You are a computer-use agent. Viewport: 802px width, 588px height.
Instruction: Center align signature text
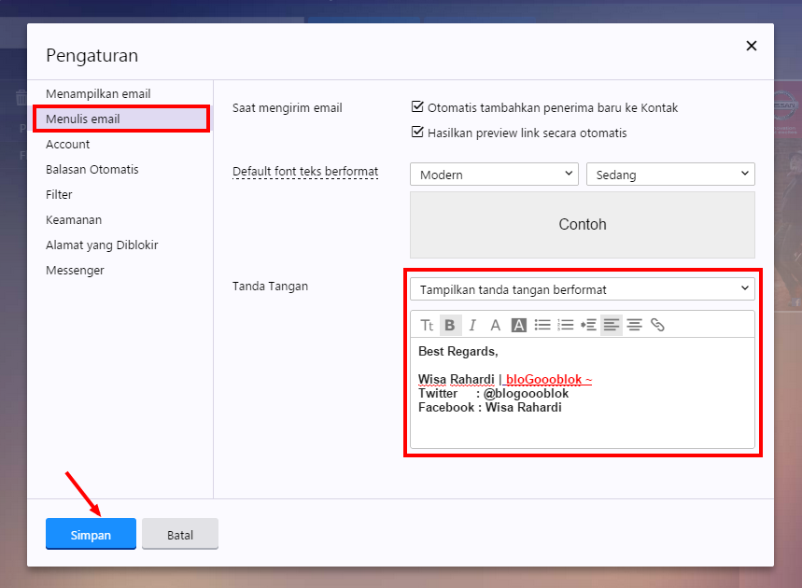pos(634,325)
